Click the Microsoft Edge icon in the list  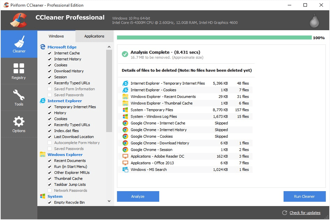43,46
